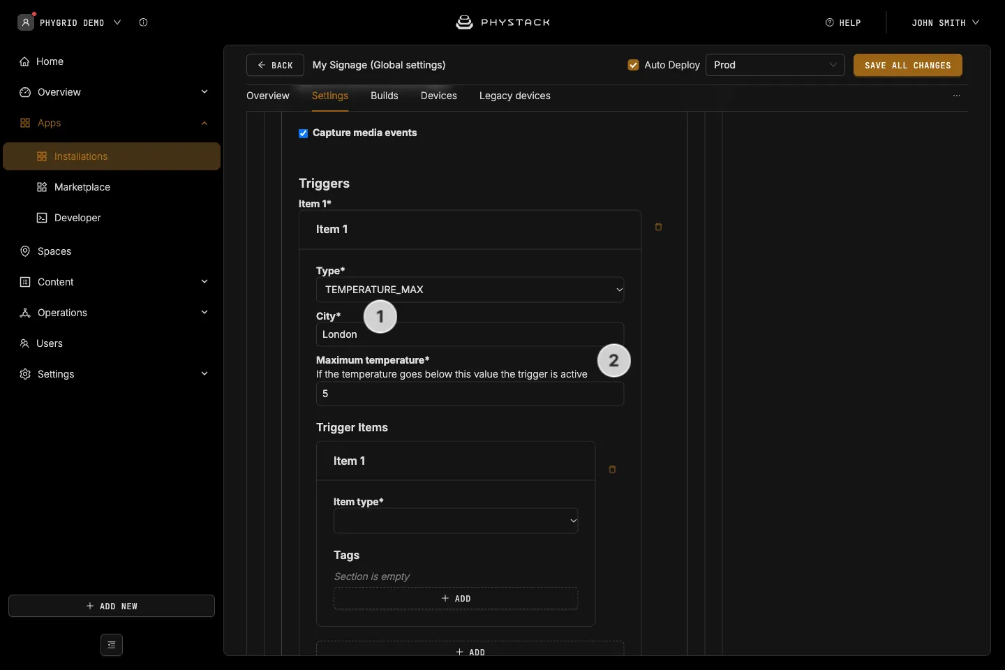Open Marketplace under Apps
1005x670 pixels.
pos(112,187)
